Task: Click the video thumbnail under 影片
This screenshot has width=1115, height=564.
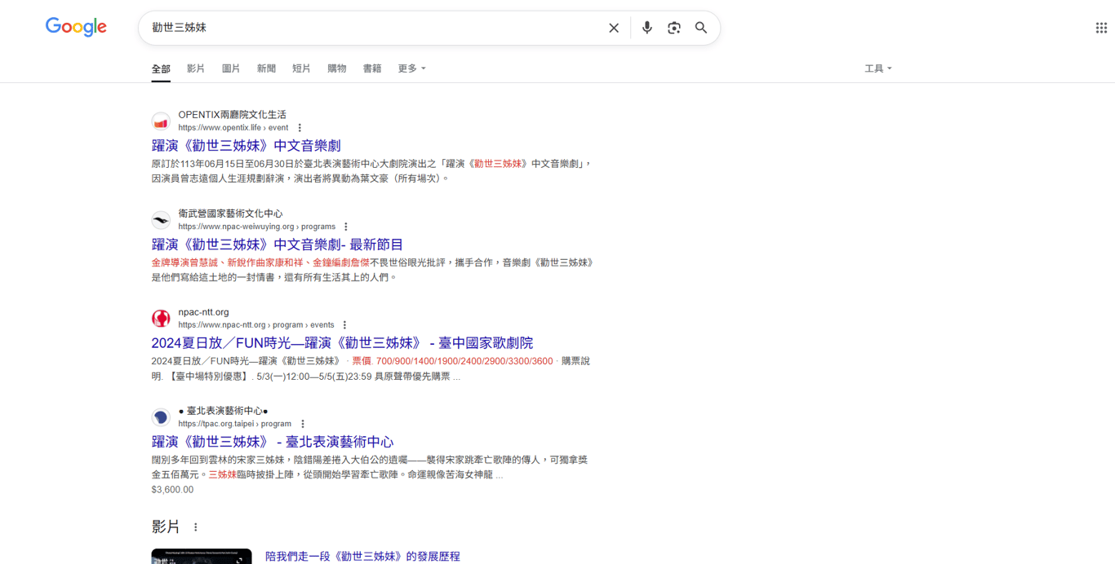Action: click(202, 556)
